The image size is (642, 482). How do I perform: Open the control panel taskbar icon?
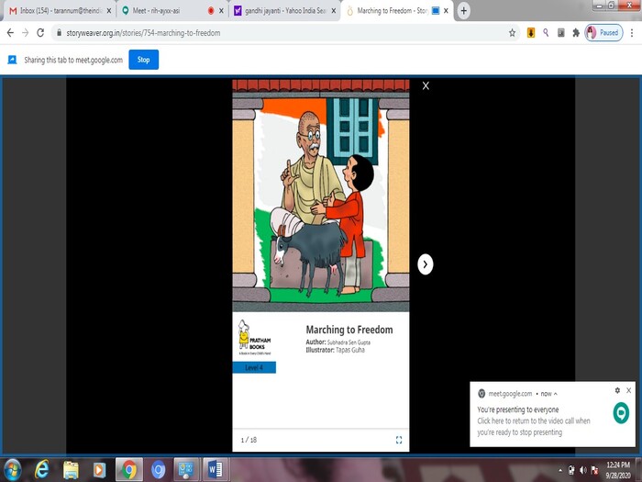click(186, 470)
